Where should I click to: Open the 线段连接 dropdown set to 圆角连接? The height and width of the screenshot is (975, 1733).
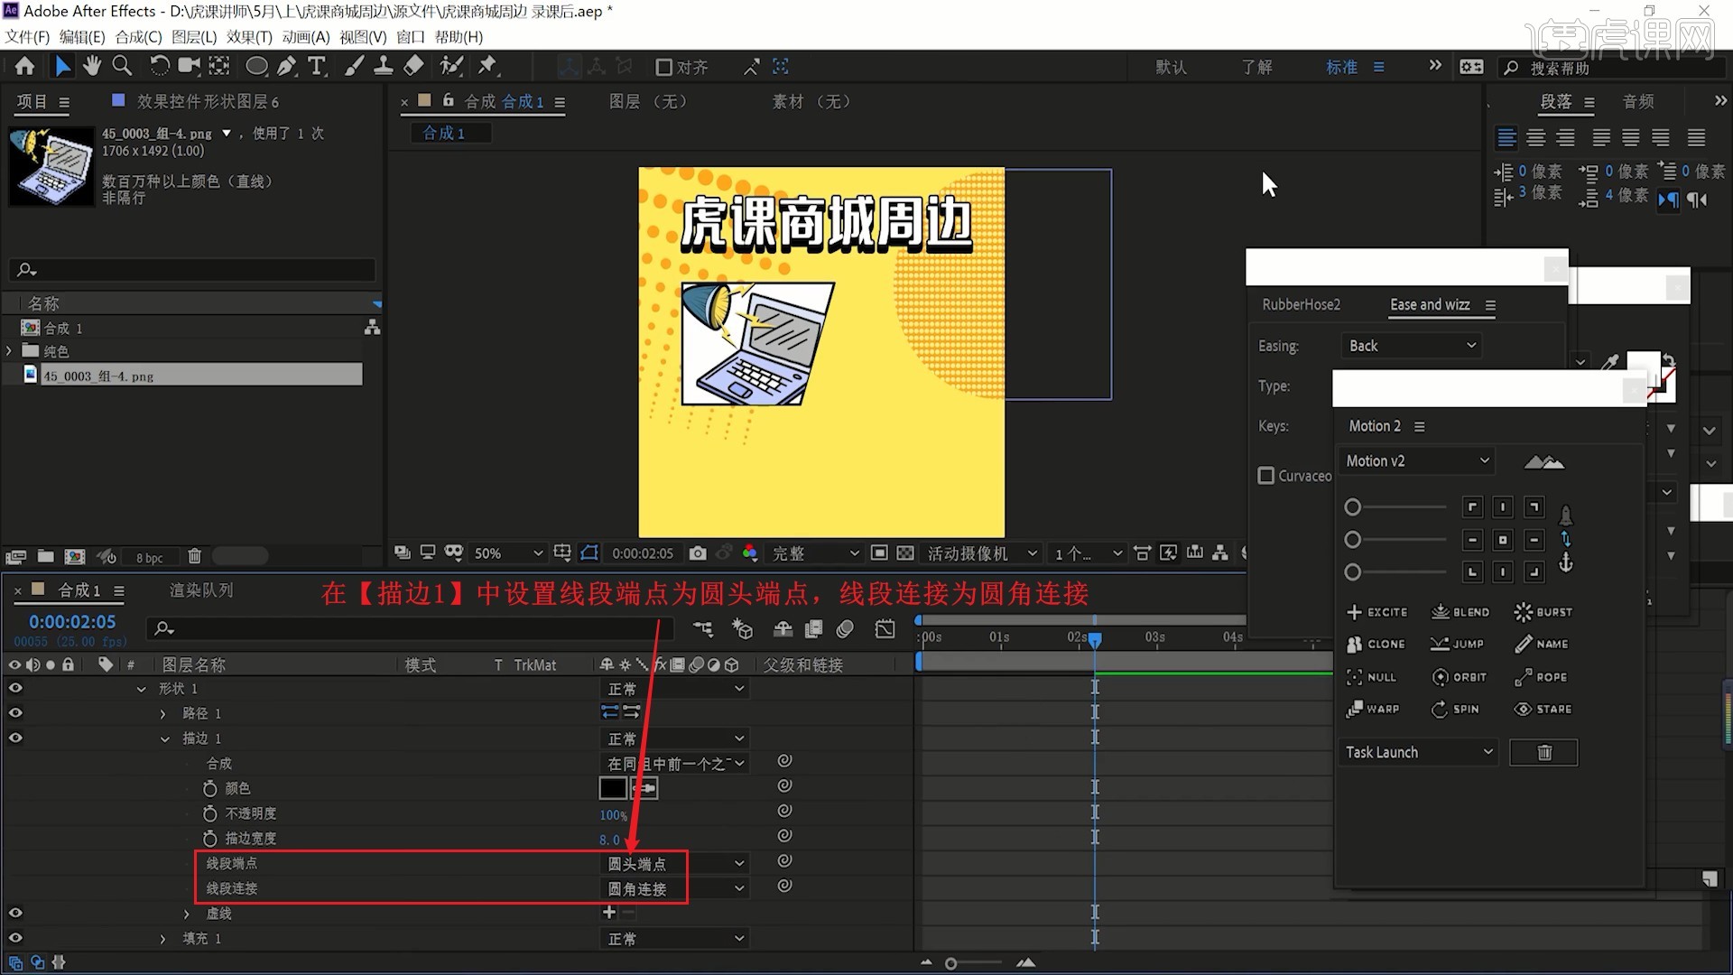click(x=674, y=889)
